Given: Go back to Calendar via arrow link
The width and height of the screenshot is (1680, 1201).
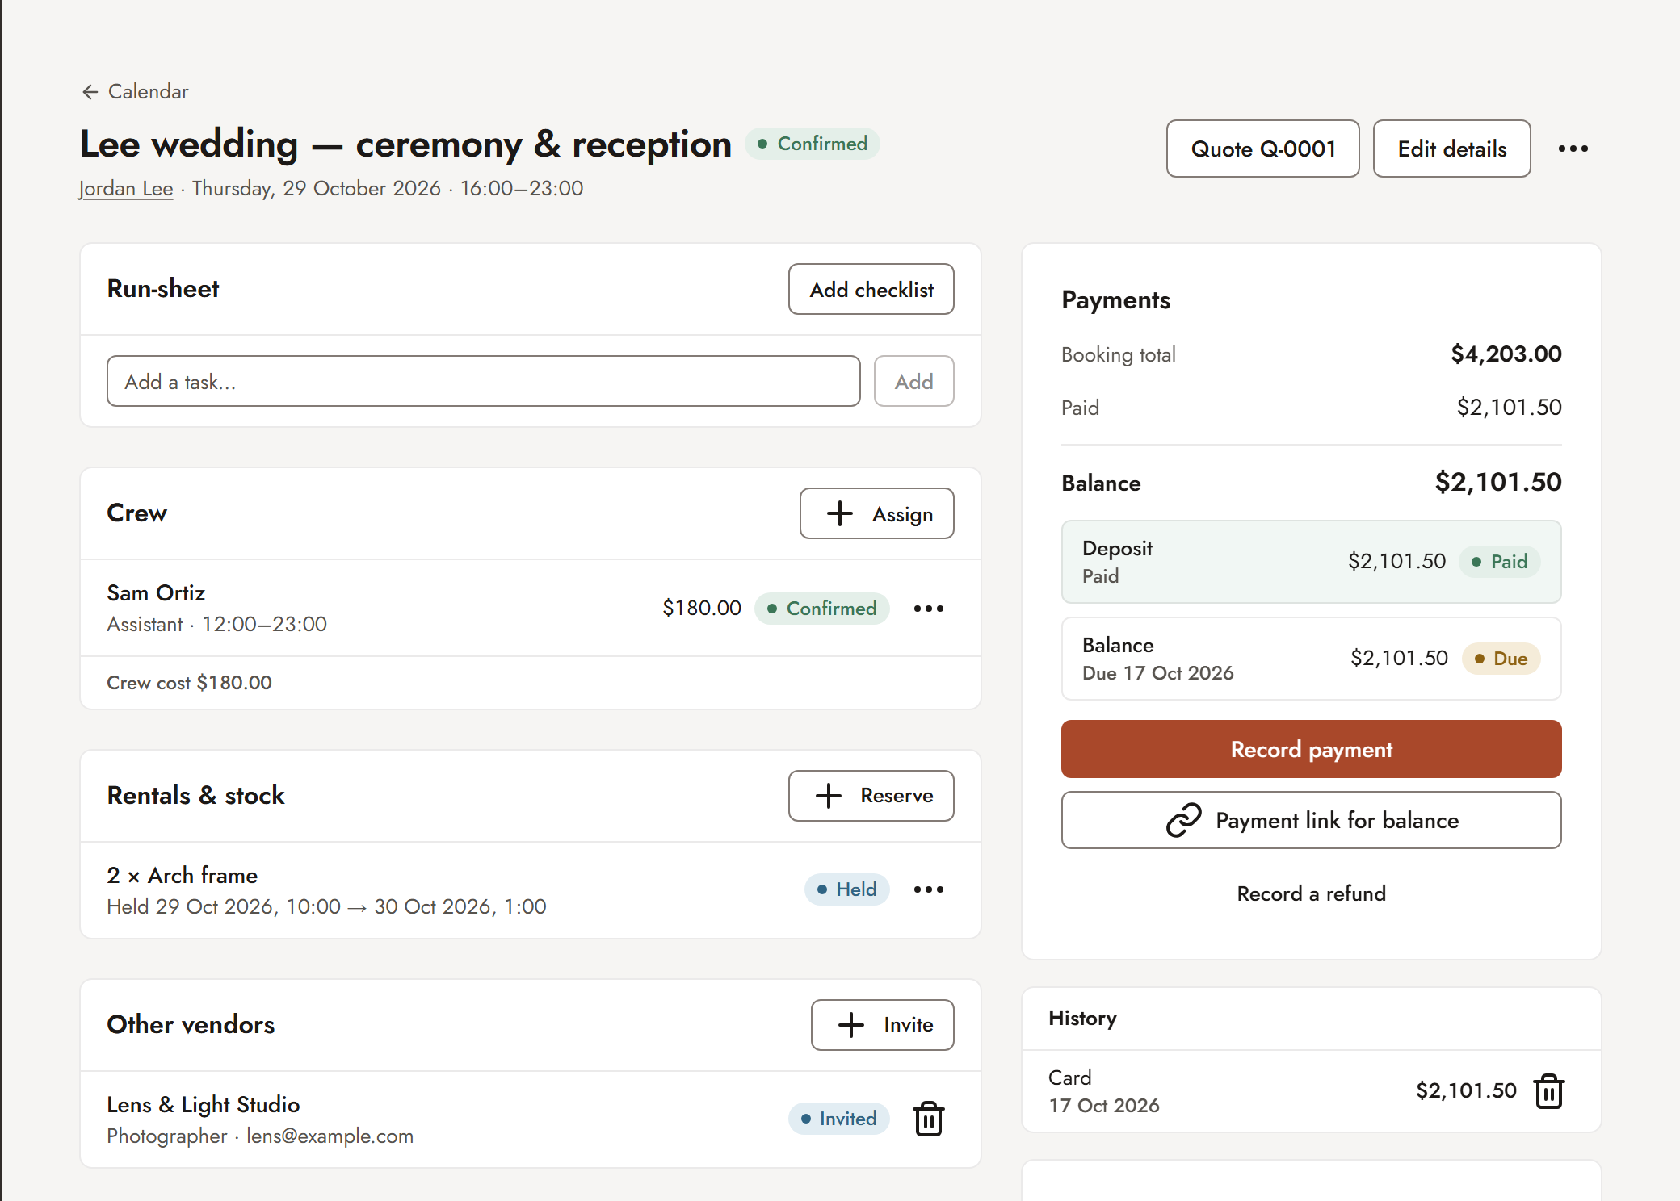Looking at the screenshot, I should (x=135, y=92).
